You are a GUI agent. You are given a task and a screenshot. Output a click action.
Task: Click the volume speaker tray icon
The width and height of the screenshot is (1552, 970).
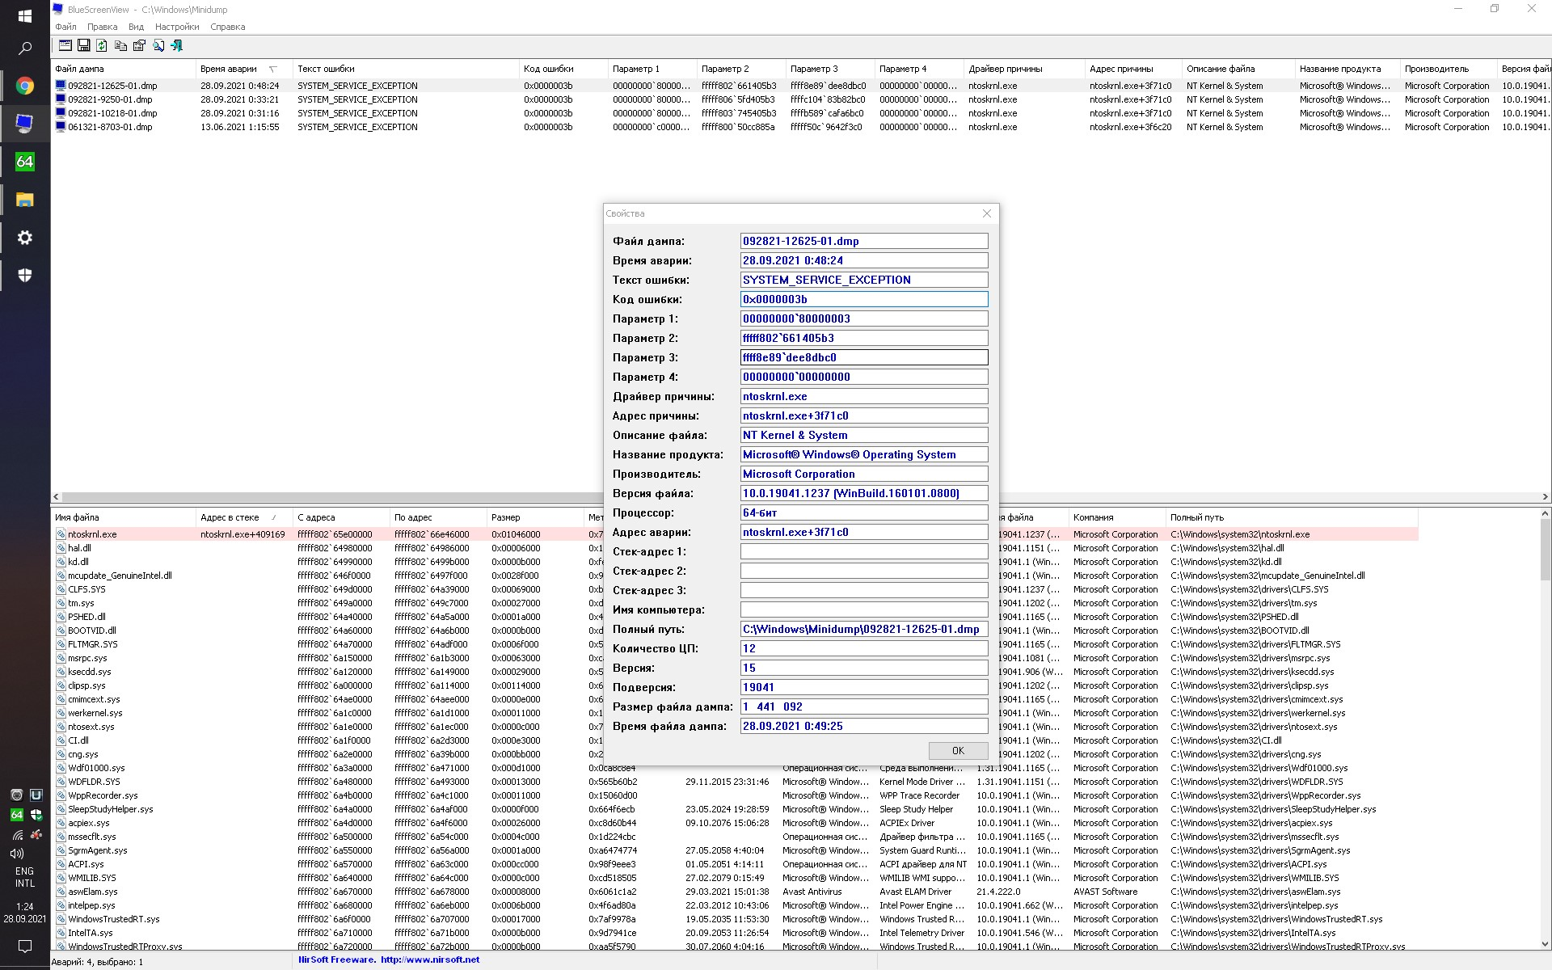click(x=16, y=854)
